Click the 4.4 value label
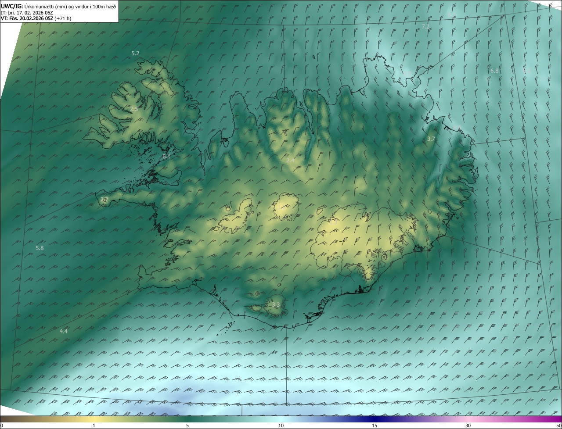Screen dimensions: 562x429 [64, 331]
